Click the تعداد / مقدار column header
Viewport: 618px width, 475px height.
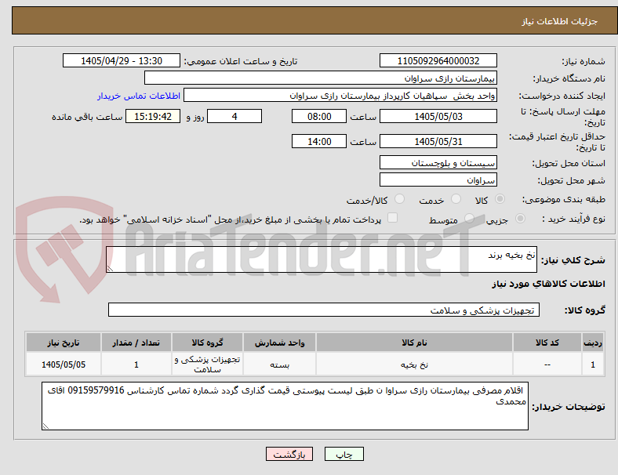coord(136,343)
